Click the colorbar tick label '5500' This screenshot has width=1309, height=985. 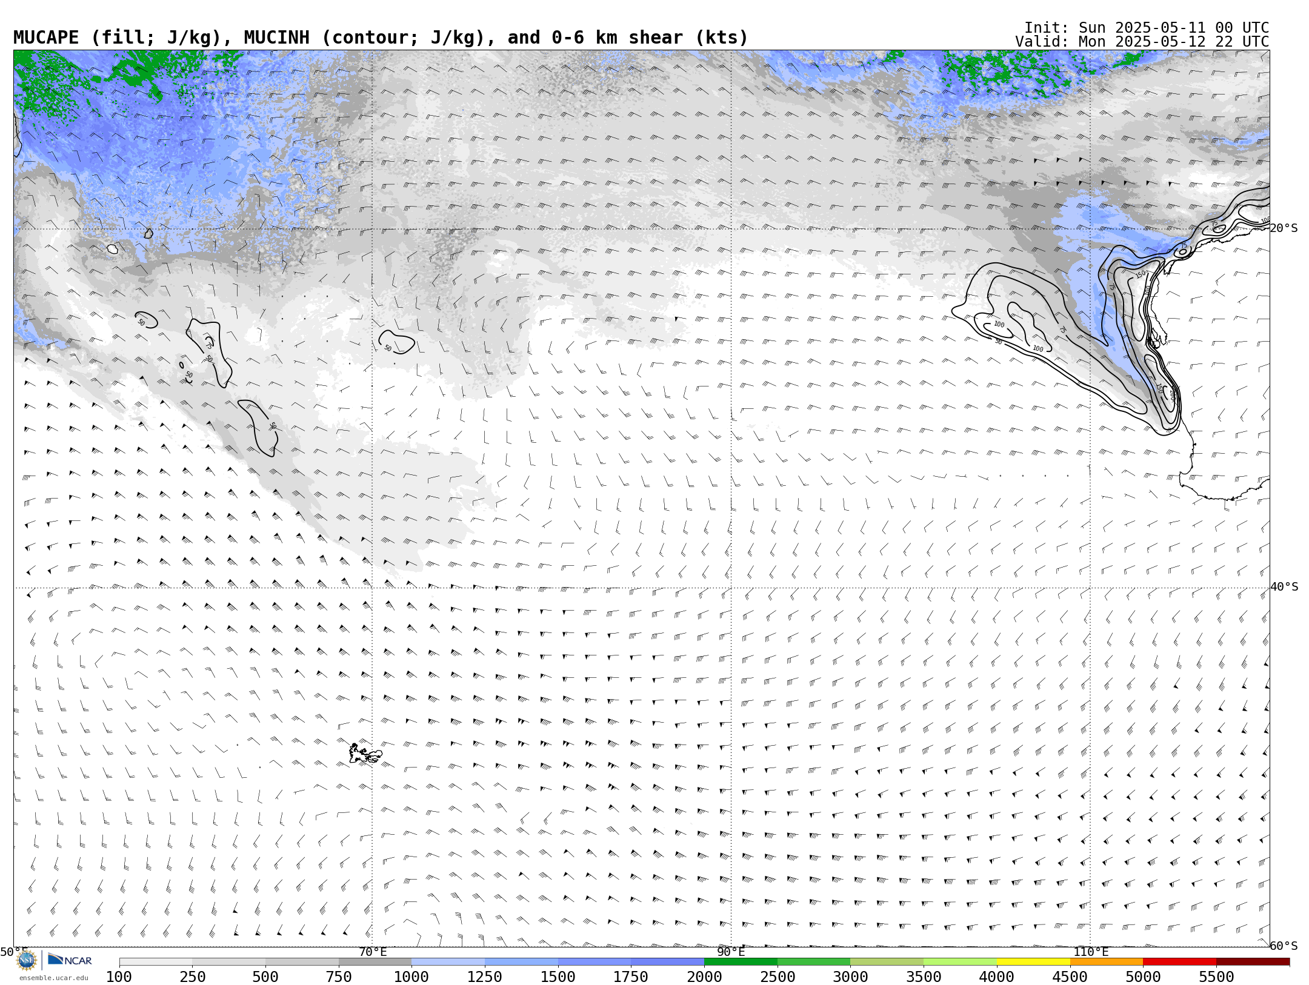1216,977
